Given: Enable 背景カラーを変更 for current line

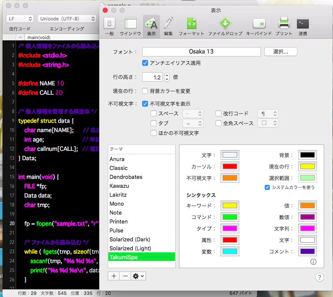Looking at the screenshot, I should (x=145, y=91).
